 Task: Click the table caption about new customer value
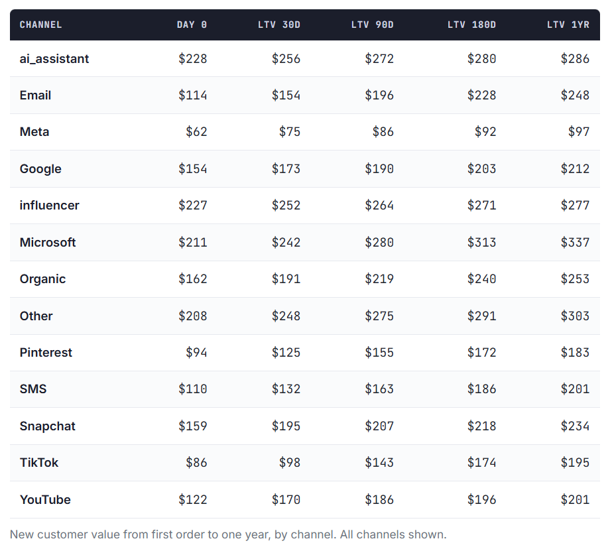(x=228, y=534)
